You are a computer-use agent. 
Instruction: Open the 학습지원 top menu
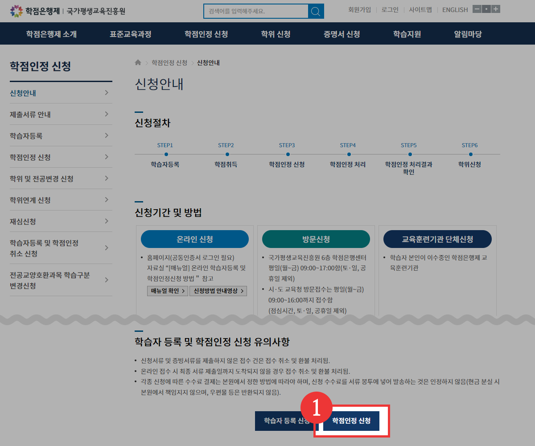click(x=407, y=34)
